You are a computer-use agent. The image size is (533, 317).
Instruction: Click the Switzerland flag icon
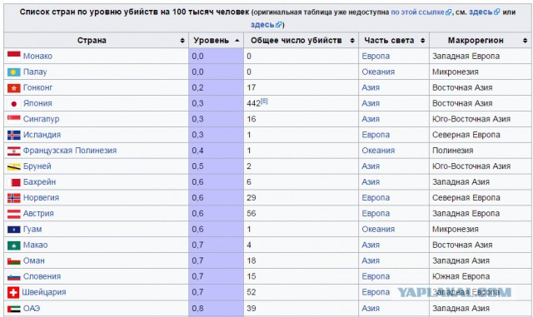point(13,292)
